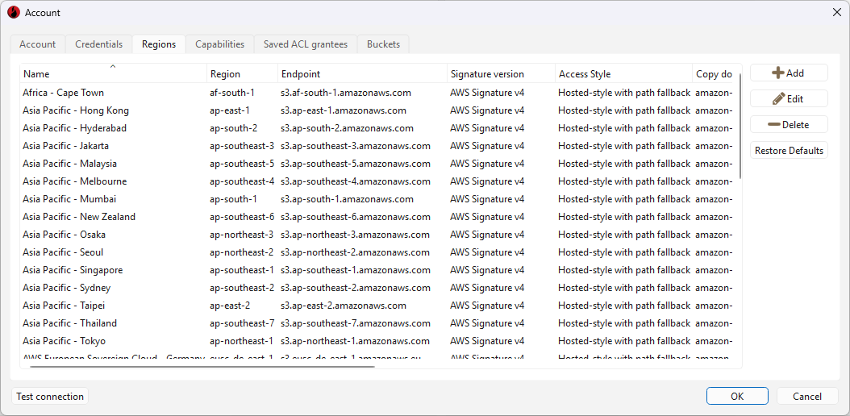Select Asia Pacific - Hong Kong row
This screenshot has width=850, height=416.
(378, 110)
